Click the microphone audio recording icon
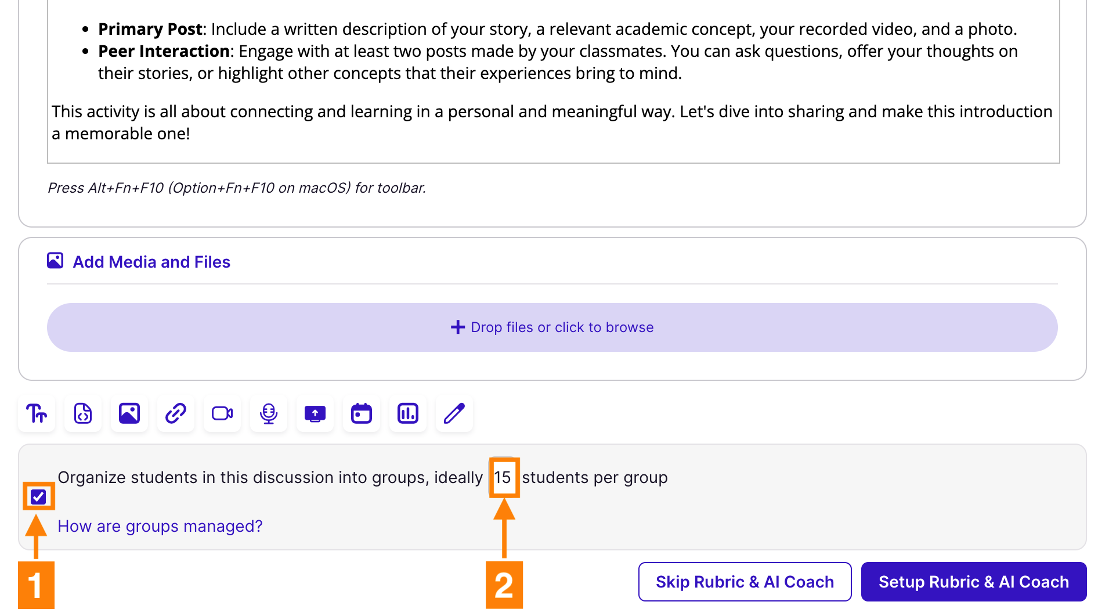The height and width of the screenshot is (616, 1109). coord(268,413)
